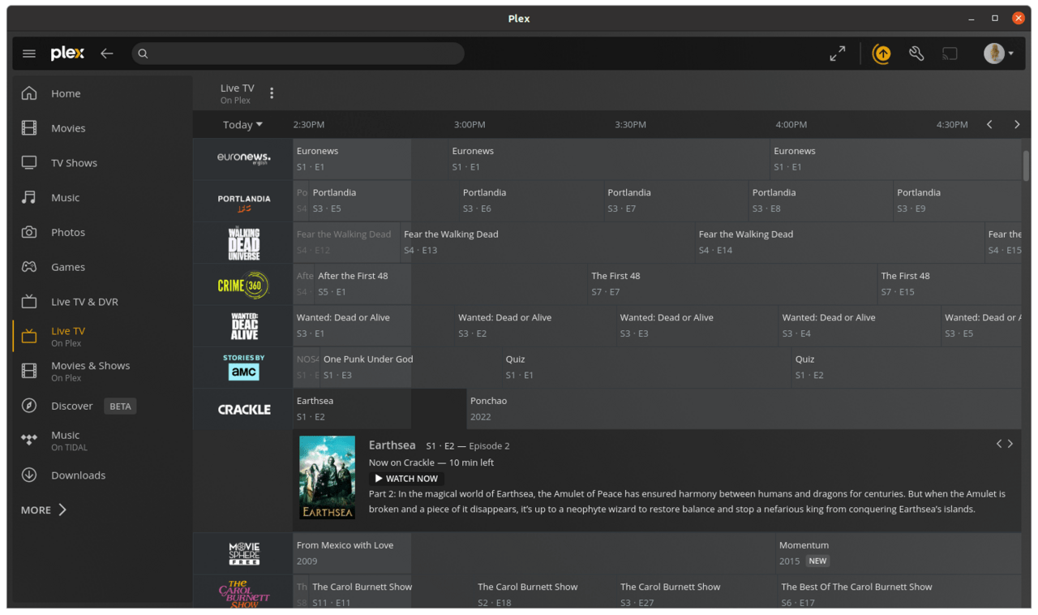Select Portlandia S3 · E6 program

pos(531,201)
